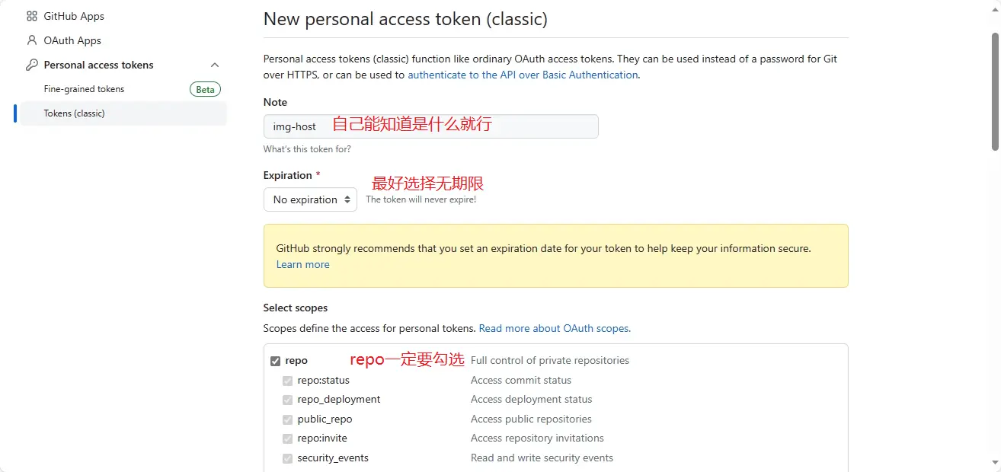Toggle the repo:invite checkbox
This screenshot has width=1001, height=472.
click(287, 439)
